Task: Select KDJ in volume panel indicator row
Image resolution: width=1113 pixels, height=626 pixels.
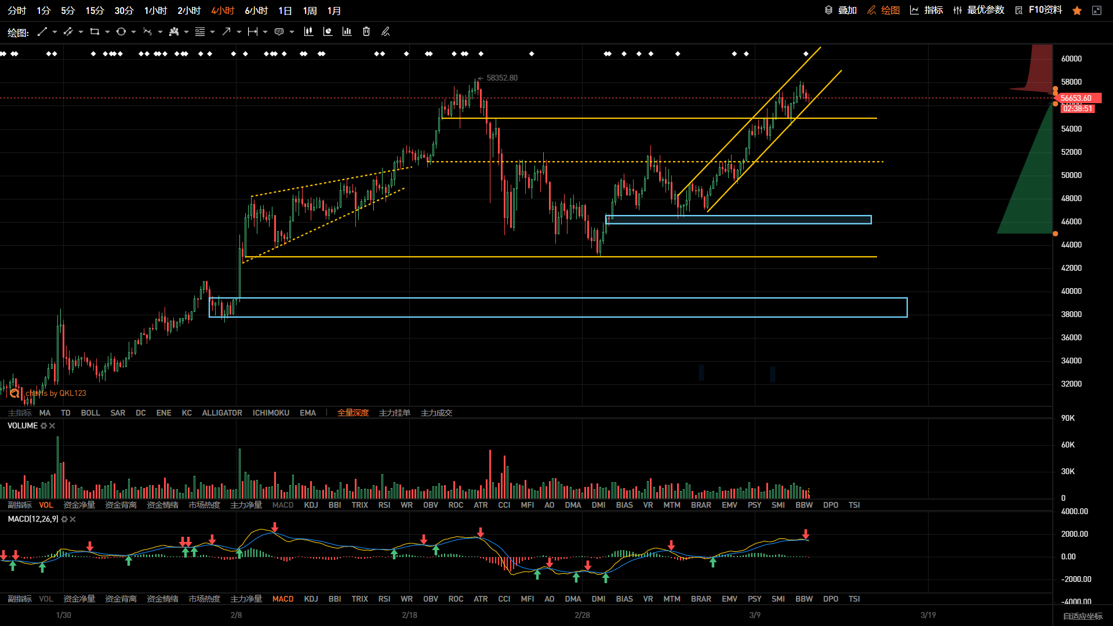Action: [x=311, y=505]
